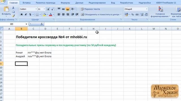Click the cell borders icon

tap(37, 14)
